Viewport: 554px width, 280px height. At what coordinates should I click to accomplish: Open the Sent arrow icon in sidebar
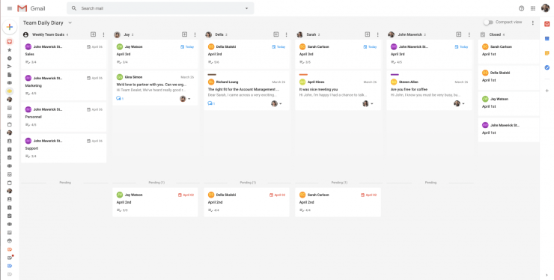tap(10, 67)
